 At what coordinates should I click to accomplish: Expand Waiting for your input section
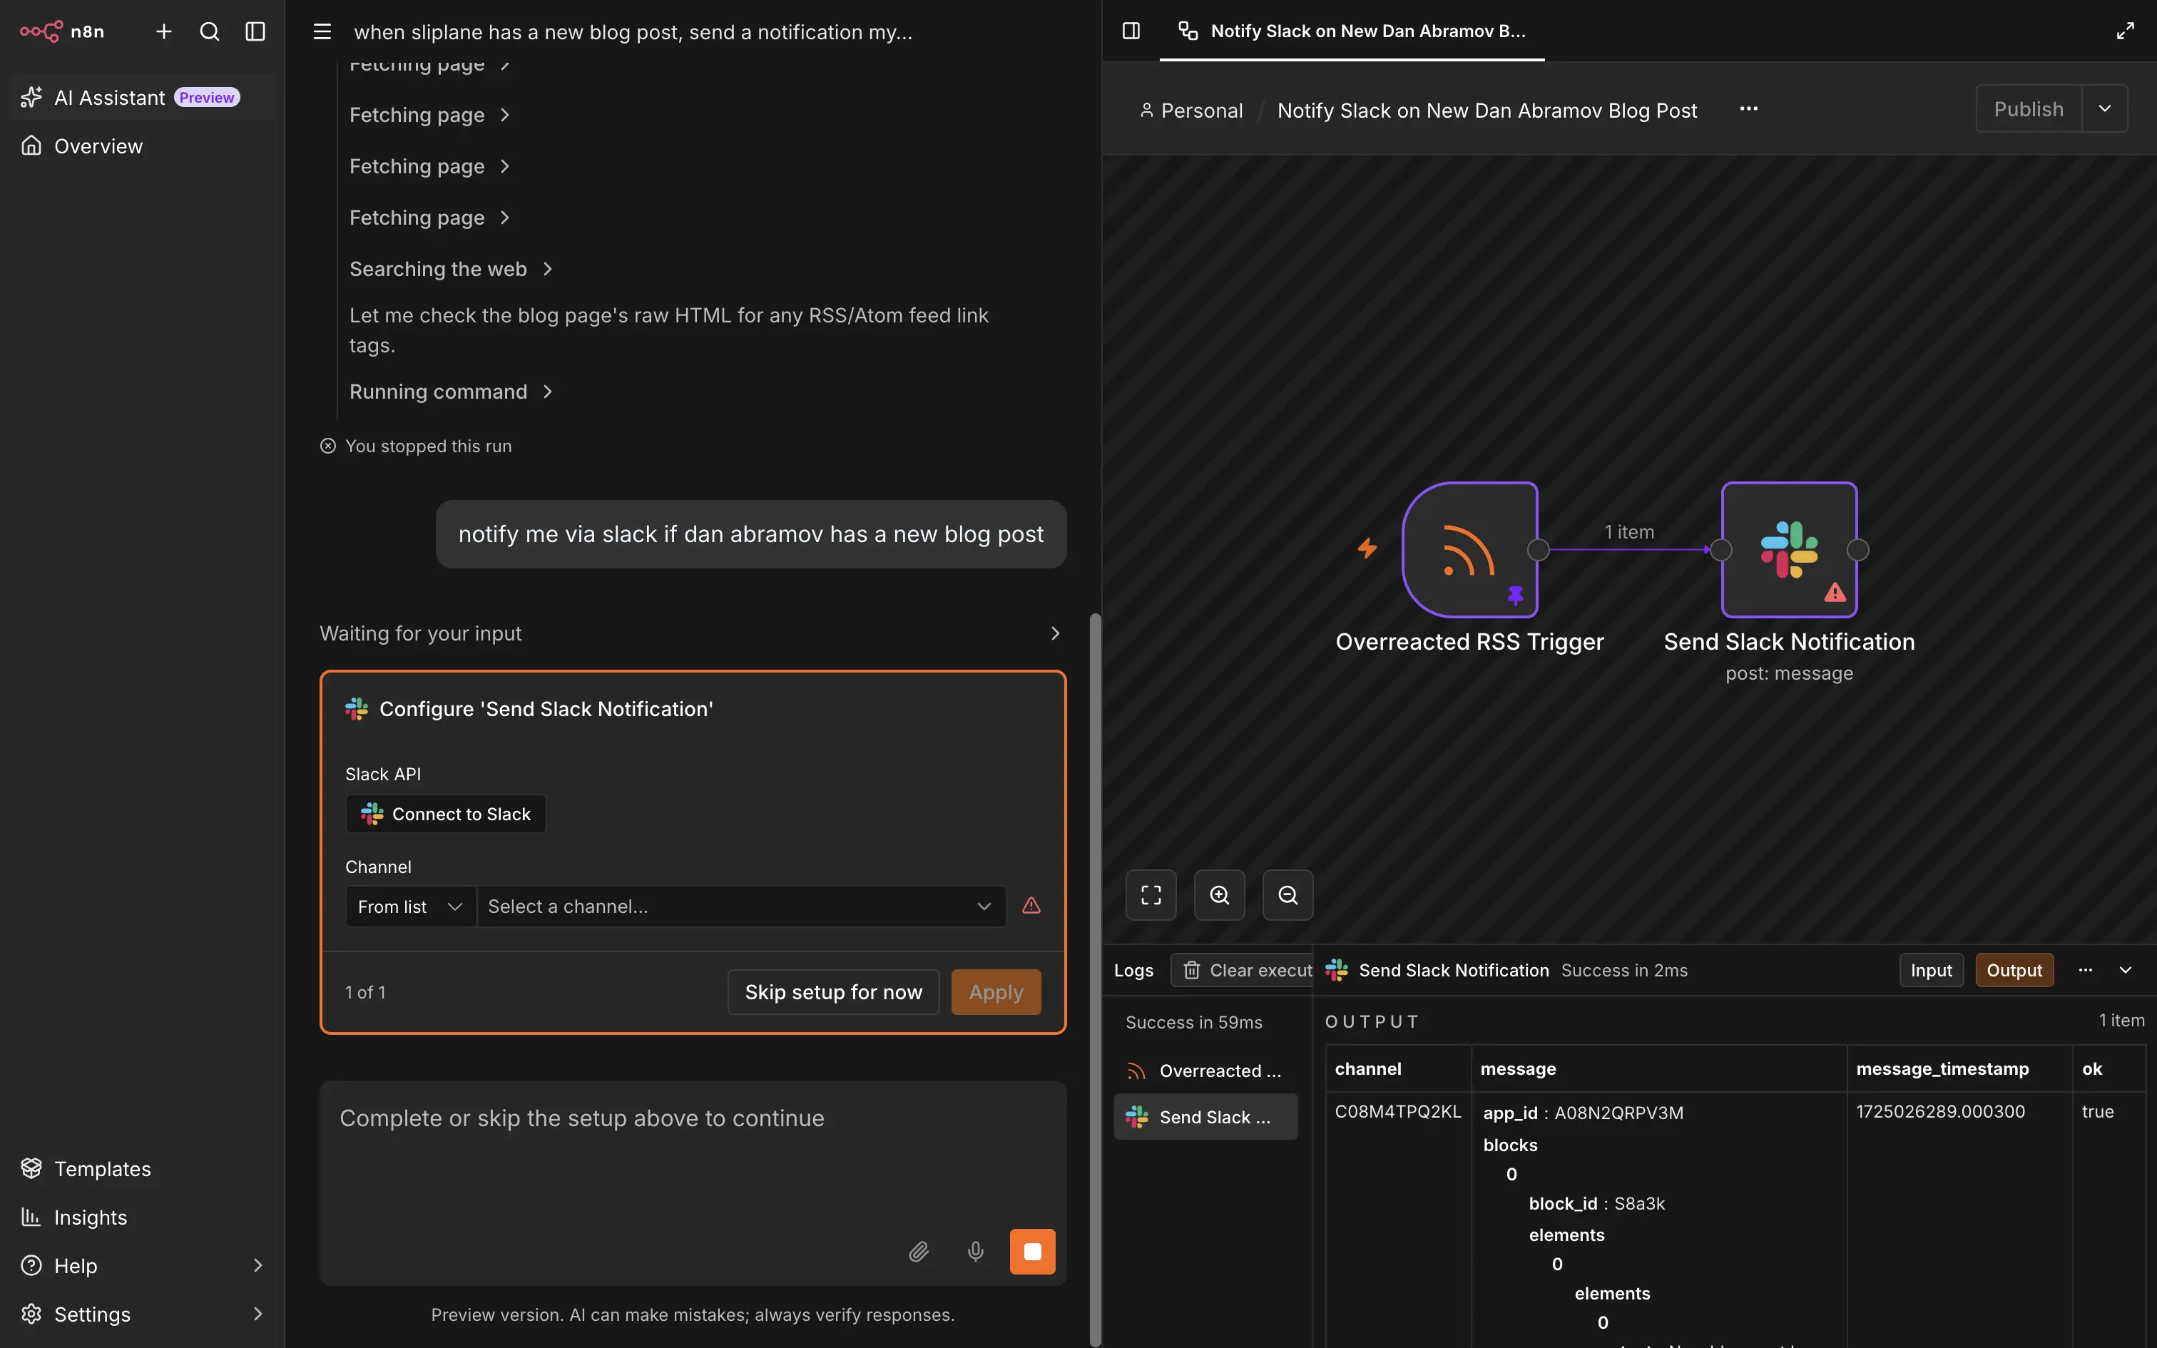click(692, 633)
